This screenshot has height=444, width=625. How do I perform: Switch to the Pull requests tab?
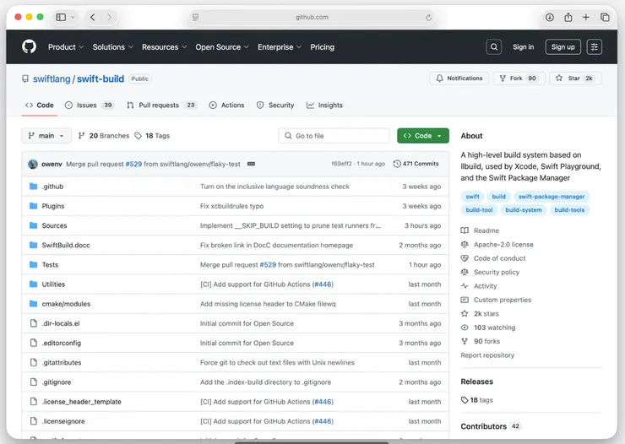[x=160, y=106]
